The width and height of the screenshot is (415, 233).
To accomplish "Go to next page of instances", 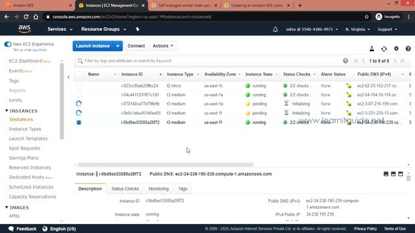I will pyautogui.click(x=395, y=61).
